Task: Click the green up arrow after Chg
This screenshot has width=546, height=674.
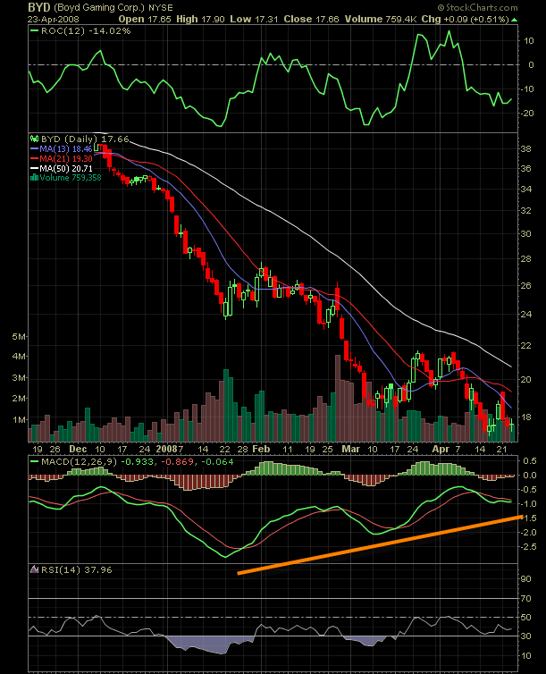Action: point(514,20)
